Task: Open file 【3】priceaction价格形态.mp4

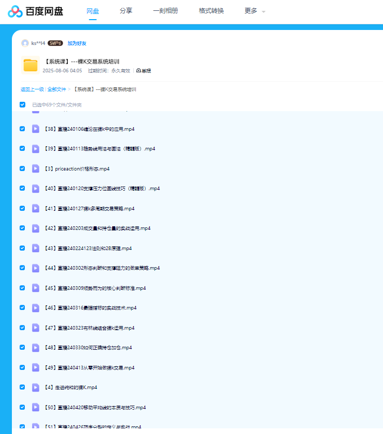Action: 77,169
